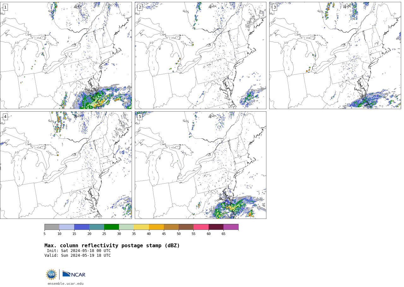Click the pink 55-60 dBZ swatch
The width and height of the screenshot is (404, 287).
click(201, 227)
